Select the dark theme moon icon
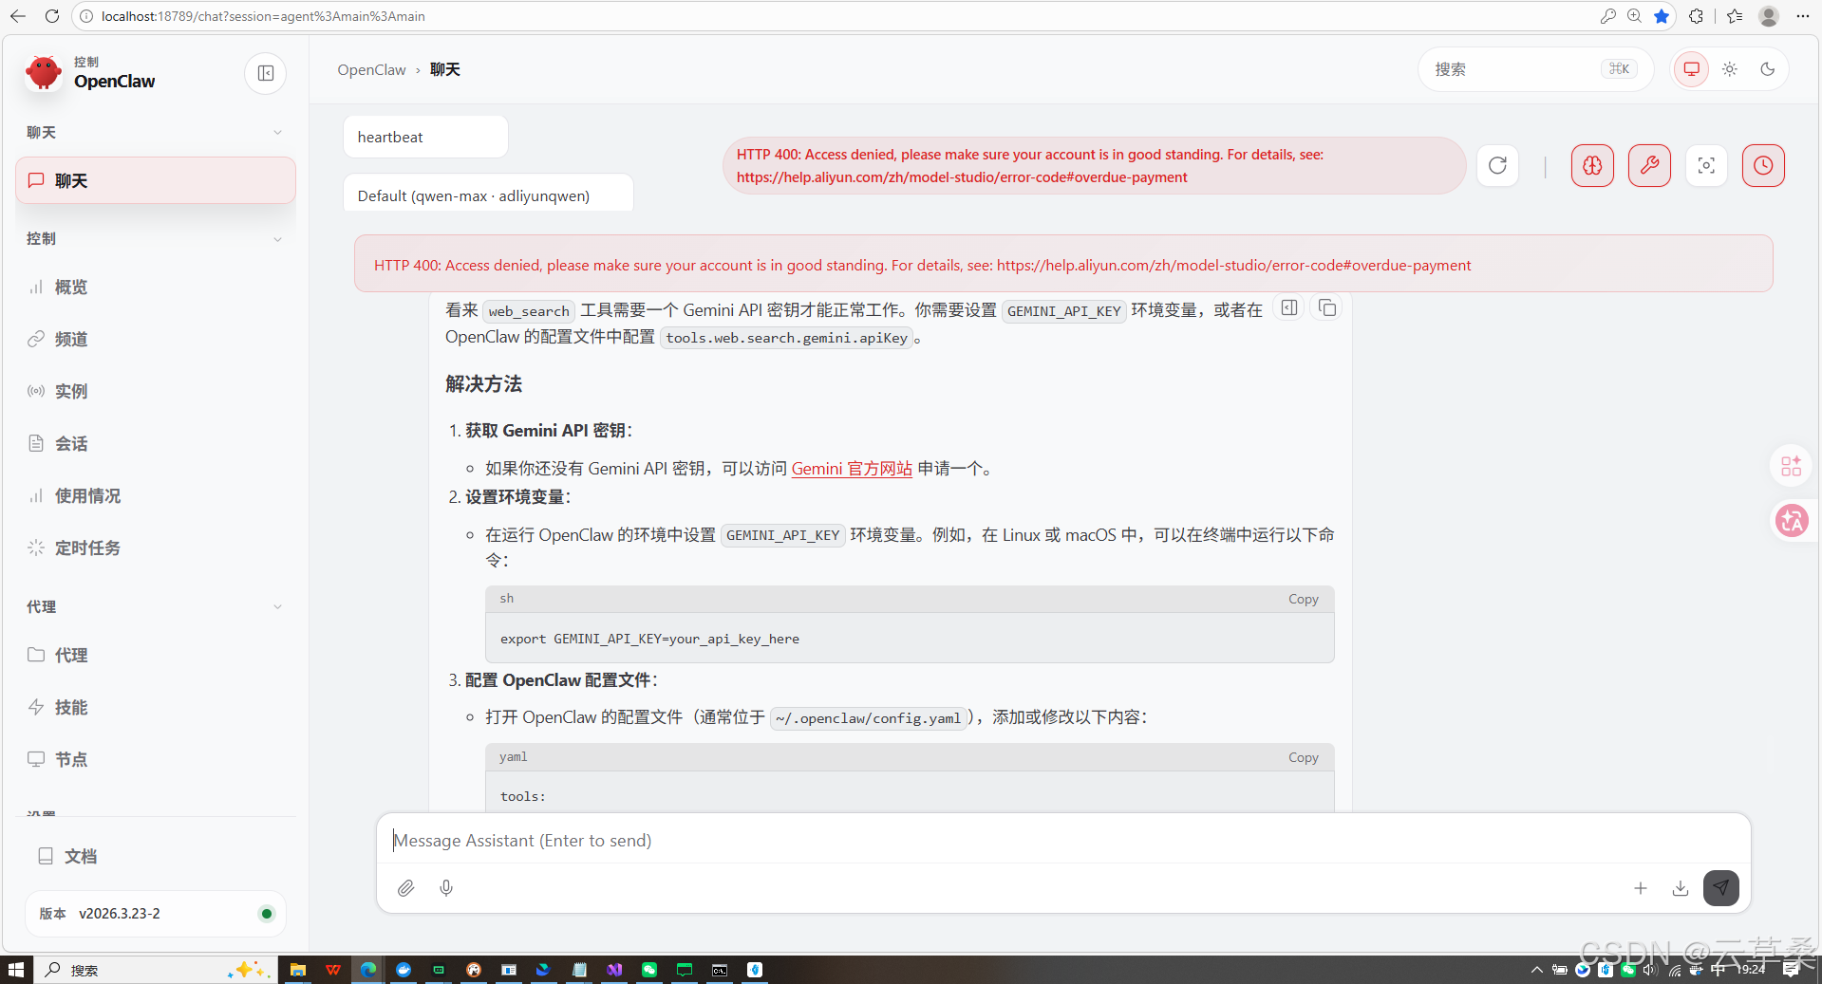 [x=1767, y=69]
